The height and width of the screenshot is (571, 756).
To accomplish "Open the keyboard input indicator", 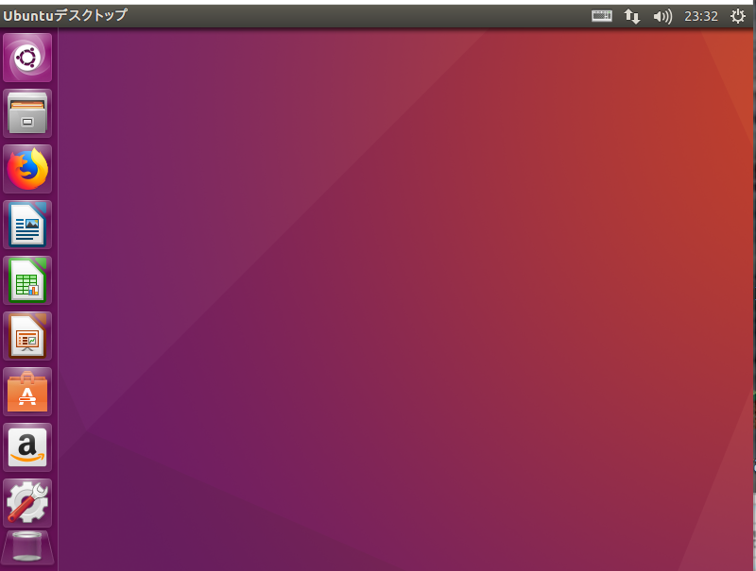I will click(x=602, y=16).
